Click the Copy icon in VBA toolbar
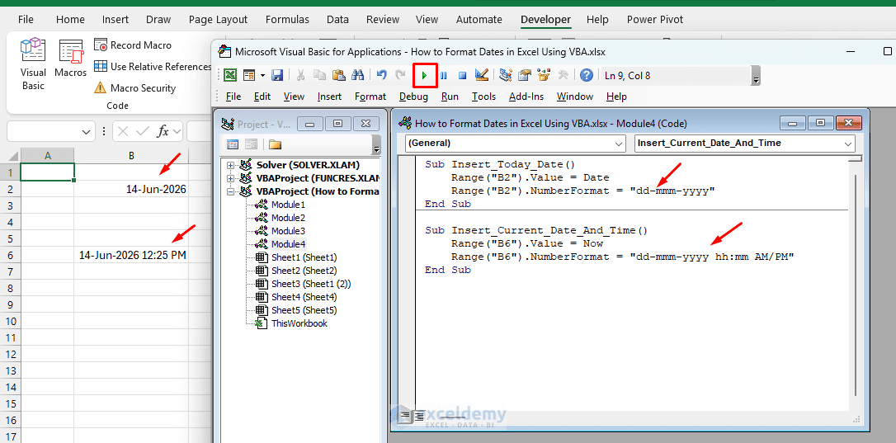Screen dimensions: 896x443 point(319,75)
